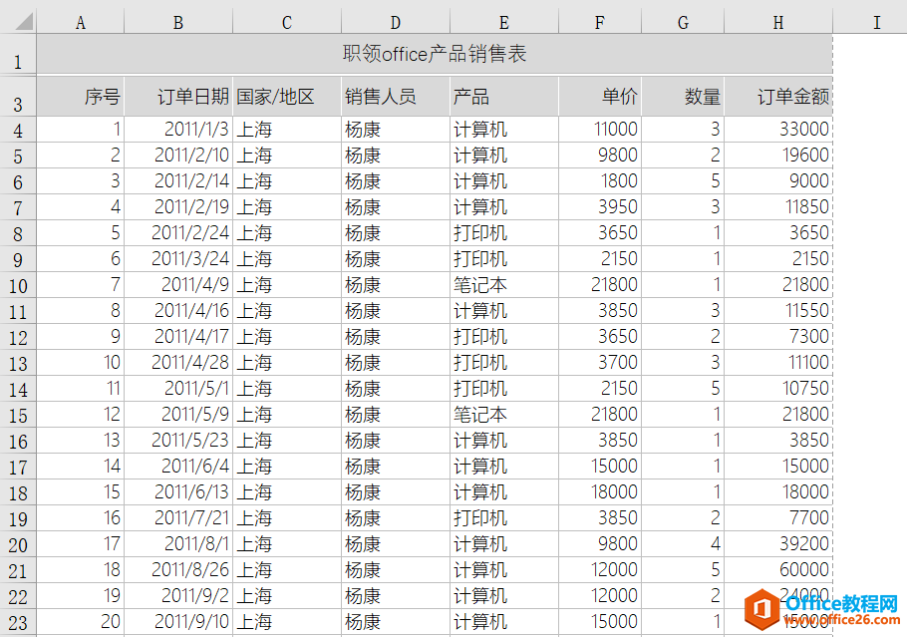Screen dimensions: 907x637
Task: Select unit price cell 18000
Action: point(600,491)
